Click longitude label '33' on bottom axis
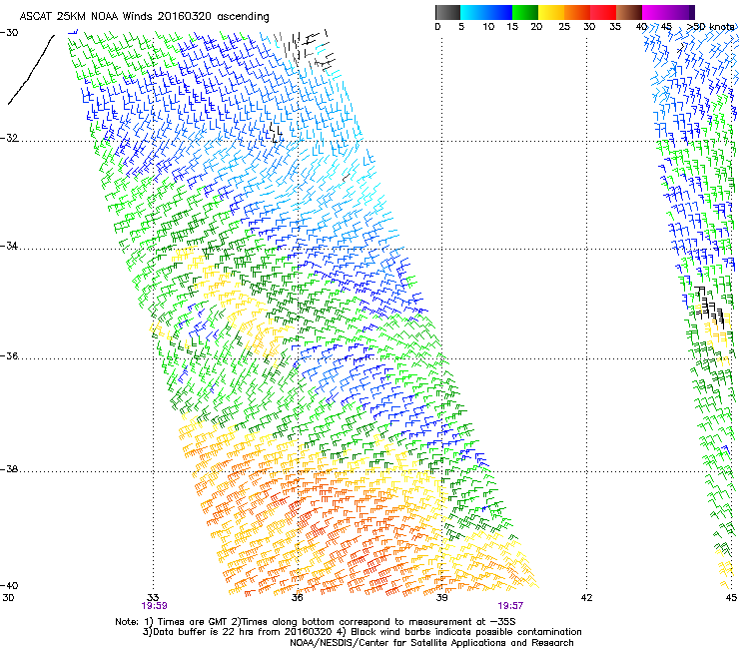 (153, 597)
